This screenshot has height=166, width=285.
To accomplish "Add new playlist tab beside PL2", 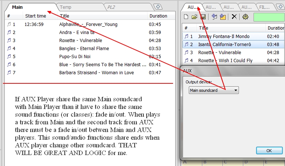I will pyautogui.click(x=158, y=7).
